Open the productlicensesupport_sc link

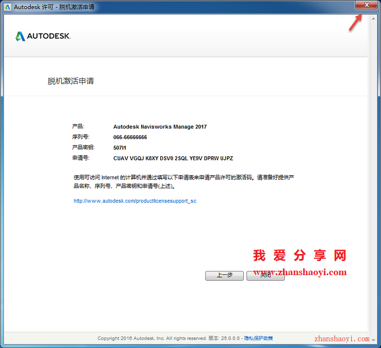(x=135, y=201)
